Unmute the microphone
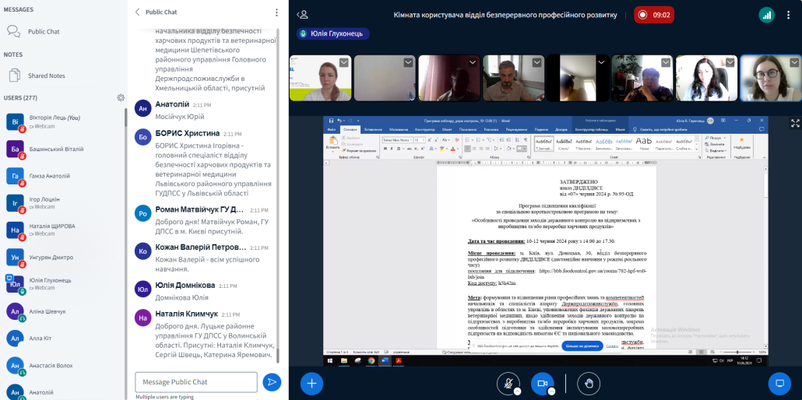This screenshot has width=802, height=400. (508, 383)
